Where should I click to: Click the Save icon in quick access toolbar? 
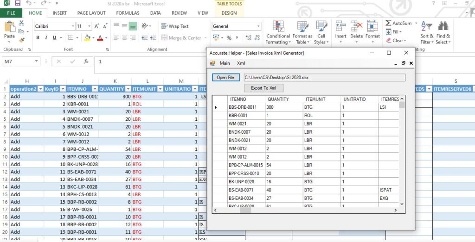point(18,3)
